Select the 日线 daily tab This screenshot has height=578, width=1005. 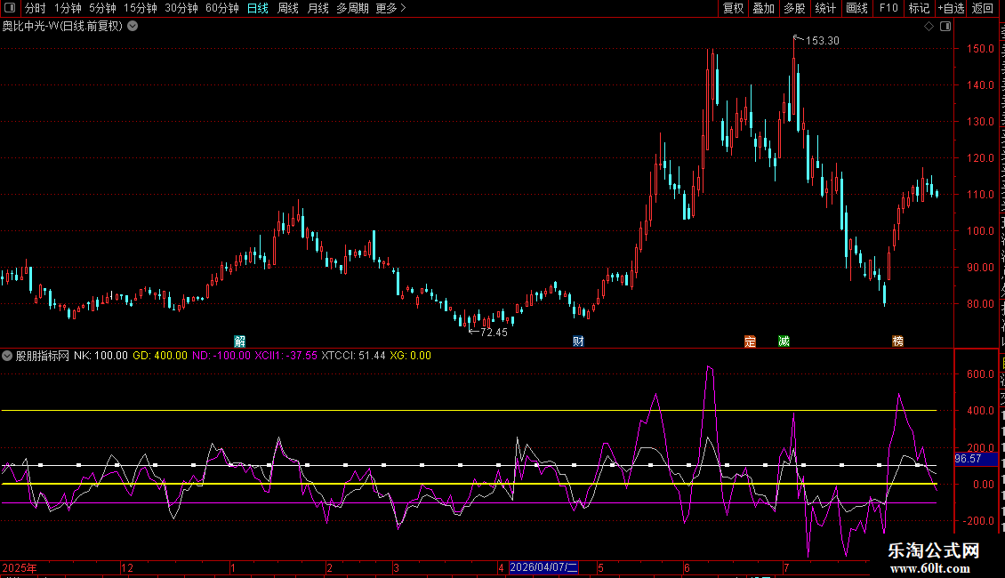[258, 8]
